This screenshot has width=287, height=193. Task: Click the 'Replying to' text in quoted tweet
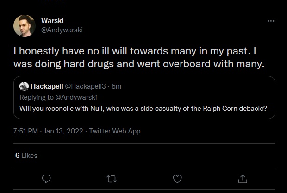[x=37, y=97]
